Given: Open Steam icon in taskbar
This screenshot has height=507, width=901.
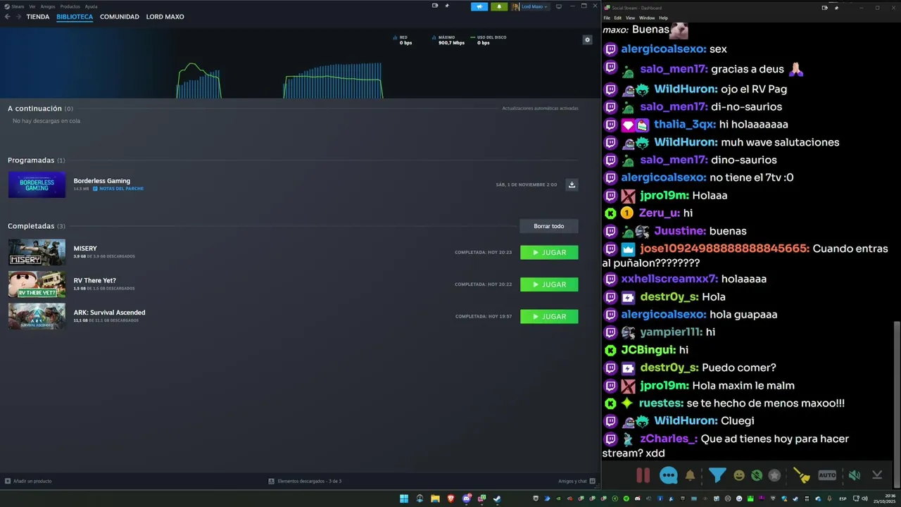Looking at the screenshot, I should (x=497, y=499).
